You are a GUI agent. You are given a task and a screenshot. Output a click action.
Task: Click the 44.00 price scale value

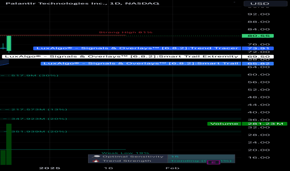point(259,105)
